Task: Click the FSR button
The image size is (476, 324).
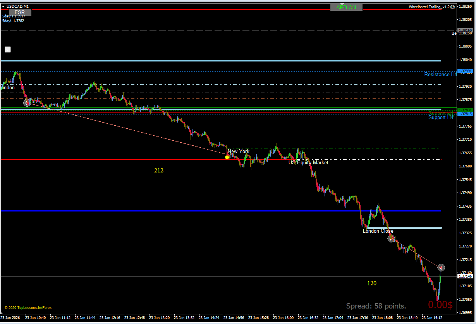Action: [x=20, y=12]
